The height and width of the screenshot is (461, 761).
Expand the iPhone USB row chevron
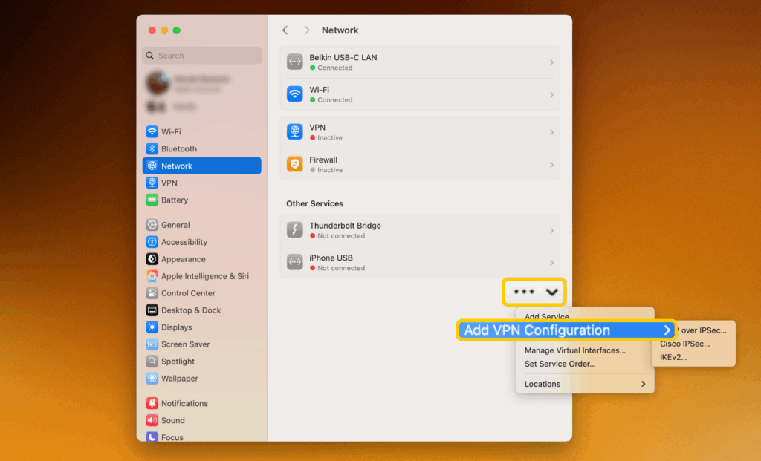pos(551,263)
